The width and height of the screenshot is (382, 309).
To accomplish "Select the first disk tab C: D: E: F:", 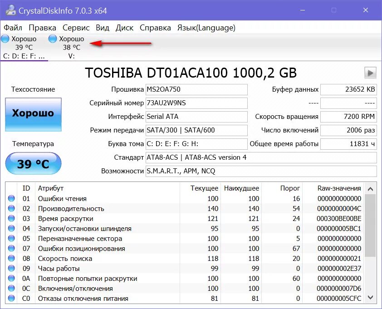I will tap(24, 47).
